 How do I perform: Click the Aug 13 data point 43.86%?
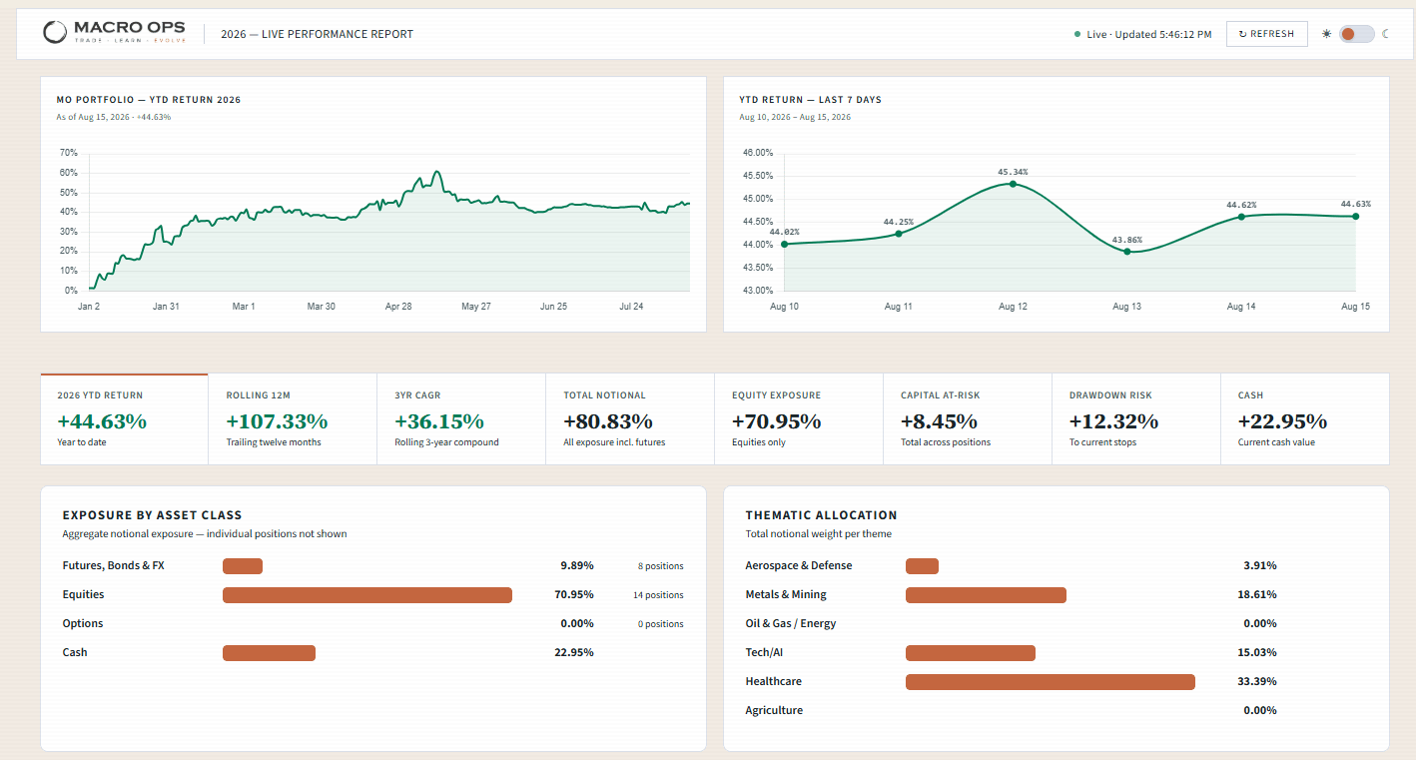tap(1126, 252)
